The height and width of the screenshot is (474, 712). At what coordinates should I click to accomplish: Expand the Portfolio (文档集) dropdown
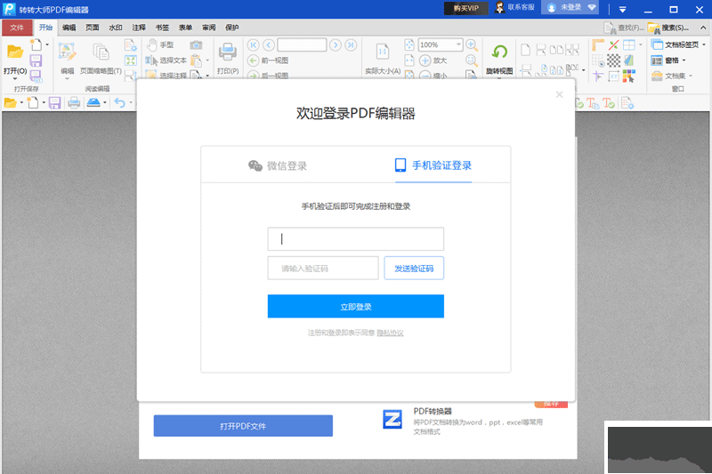(x=691, y=76)
